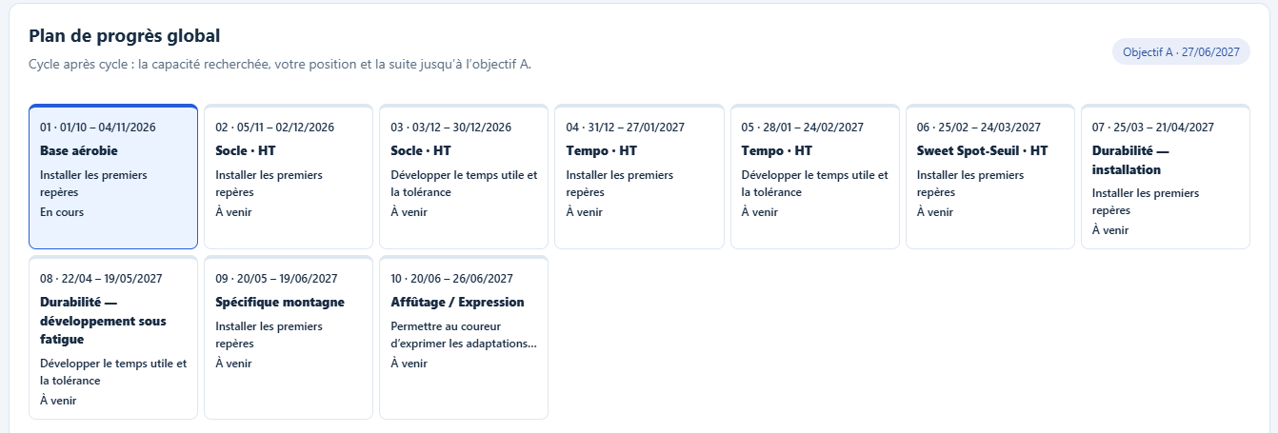1278x433 pixels.
Task: Open the Sweet Spot-Seuil · HT card
Action: (990, 177)
